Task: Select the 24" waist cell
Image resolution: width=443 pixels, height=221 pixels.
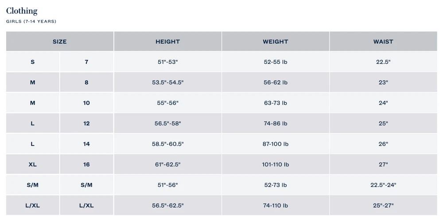Action: point(383,103)
